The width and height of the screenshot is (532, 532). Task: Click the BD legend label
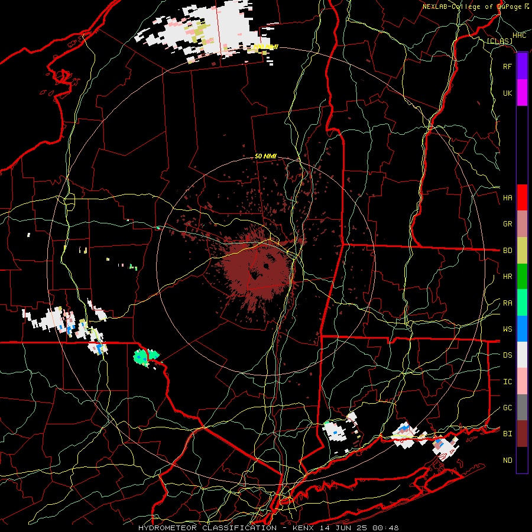(x=507, y=251)
